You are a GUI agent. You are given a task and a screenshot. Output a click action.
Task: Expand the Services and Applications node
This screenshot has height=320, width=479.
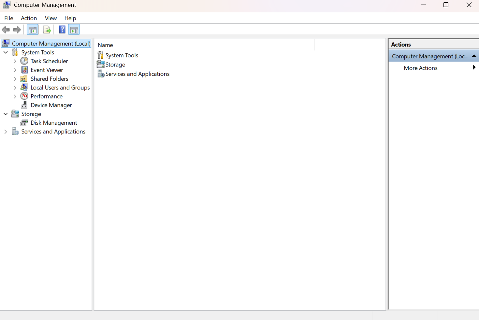(x=6, y=132)
